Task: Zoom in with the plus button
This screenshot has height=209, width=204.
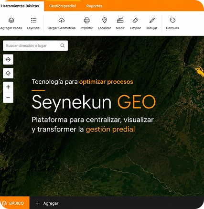Action: (x=8, y=87)
